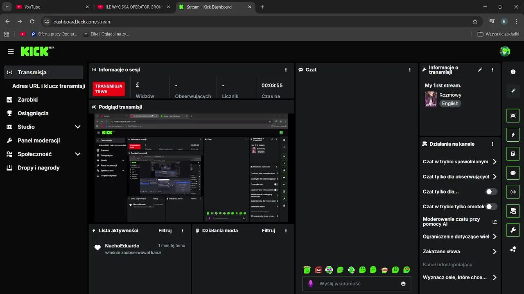Screen dimensions: 524x294
Task: Click the pencil edit icon in right sidebar
Action: [x=513, y=91]
